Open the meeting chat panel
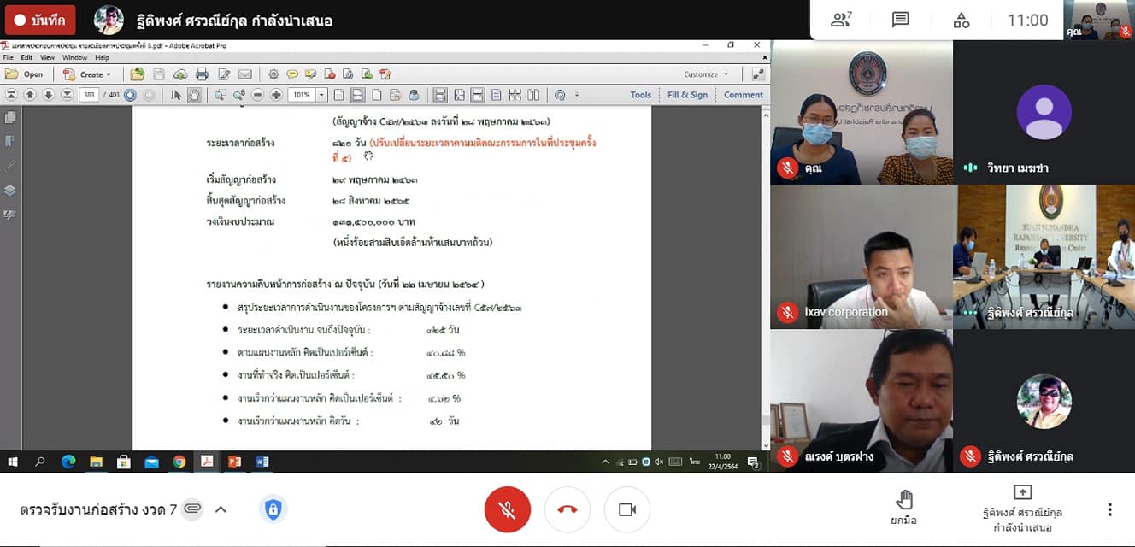The image size is (1135, 547). click(x=900, y=20)
